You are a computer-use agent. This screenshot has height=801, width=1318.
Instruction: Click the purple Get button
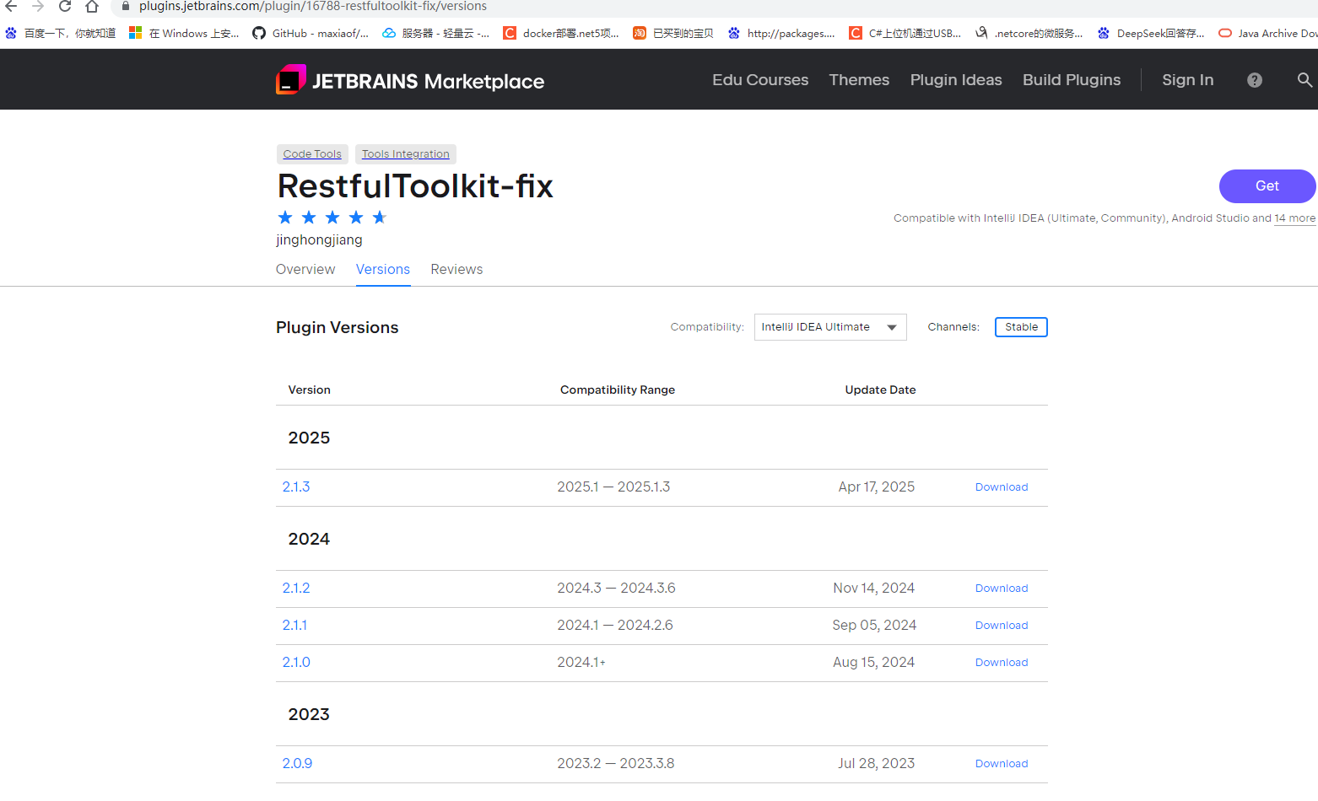click(x=1267, y=186)
